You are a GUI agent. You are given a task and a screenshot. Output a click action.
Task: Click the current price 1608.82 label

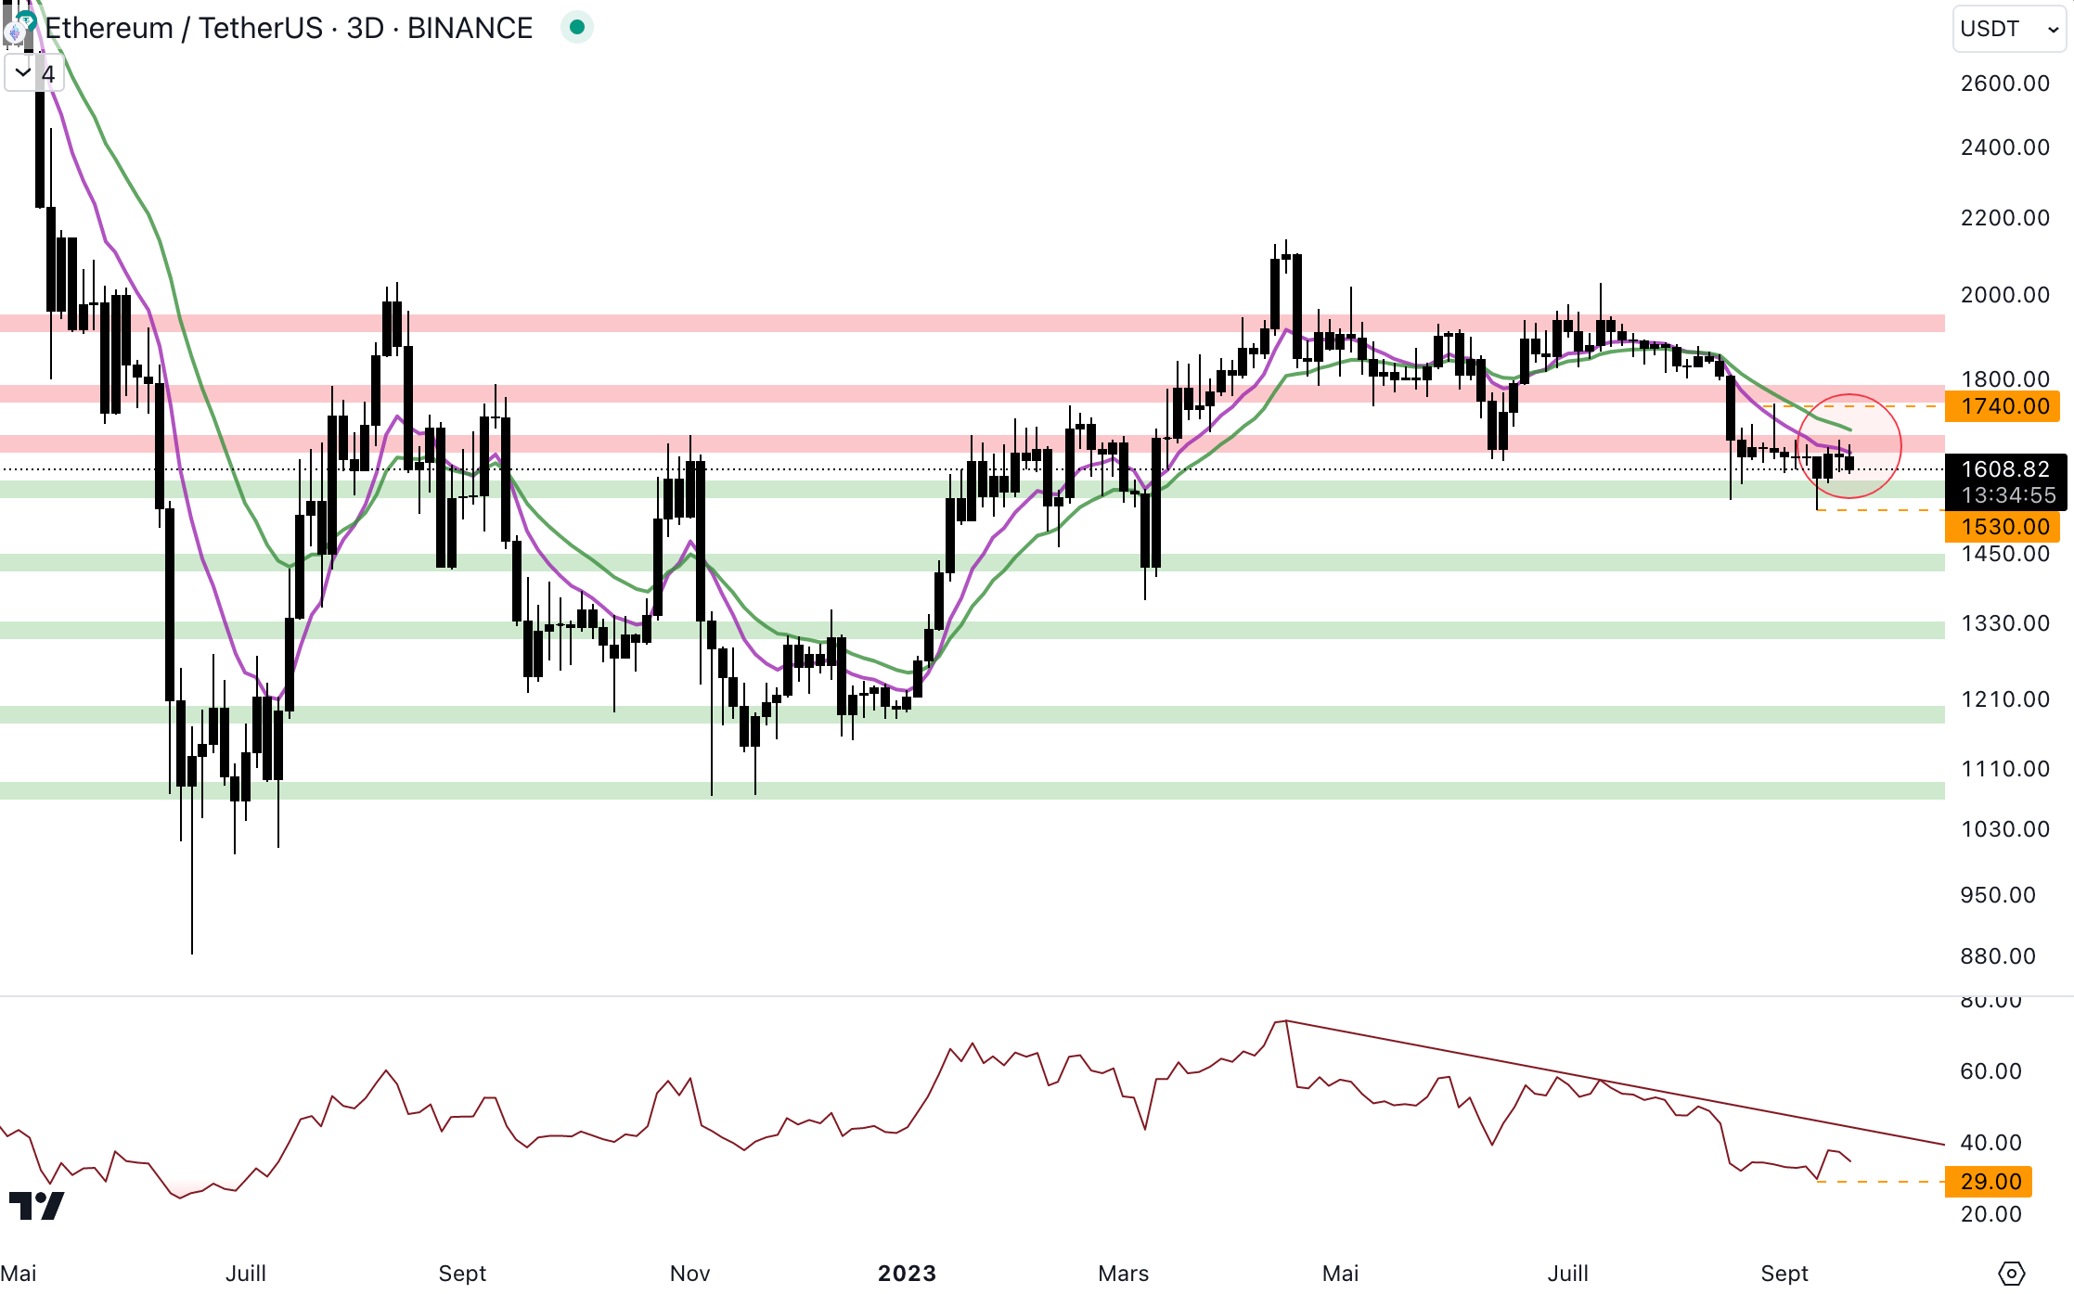2005,469
